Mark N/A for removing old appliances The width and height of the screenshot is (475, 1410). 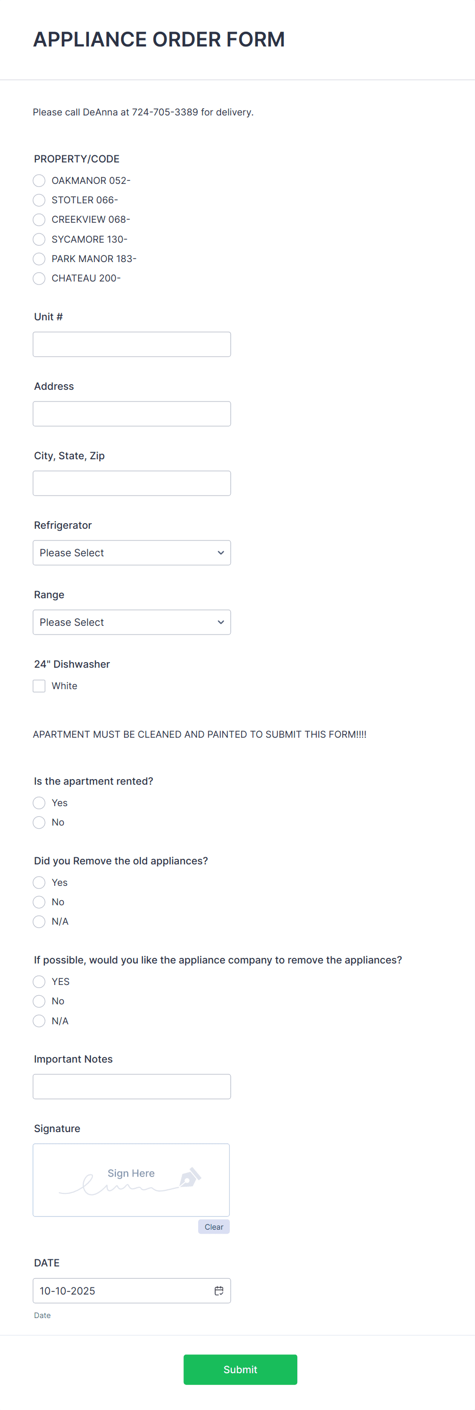click(x=39, y=921)
